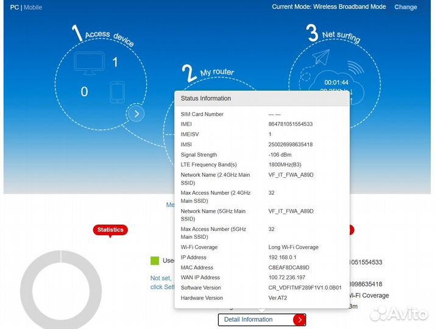Click Change to switch current mode
The height and width of the screenshot is (329, 435).
coord(406,7)
